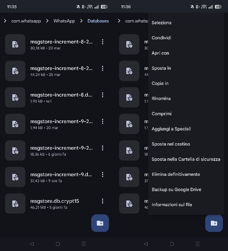Open three-dot menu for msgstore-increment-8.d... file
228x251 pixels.
pos(102,95)
